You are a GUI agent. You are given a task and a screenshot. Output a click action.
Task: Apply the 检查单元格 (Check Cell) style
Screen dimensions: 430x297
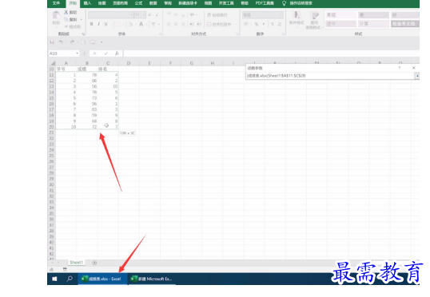pos(405,24)
